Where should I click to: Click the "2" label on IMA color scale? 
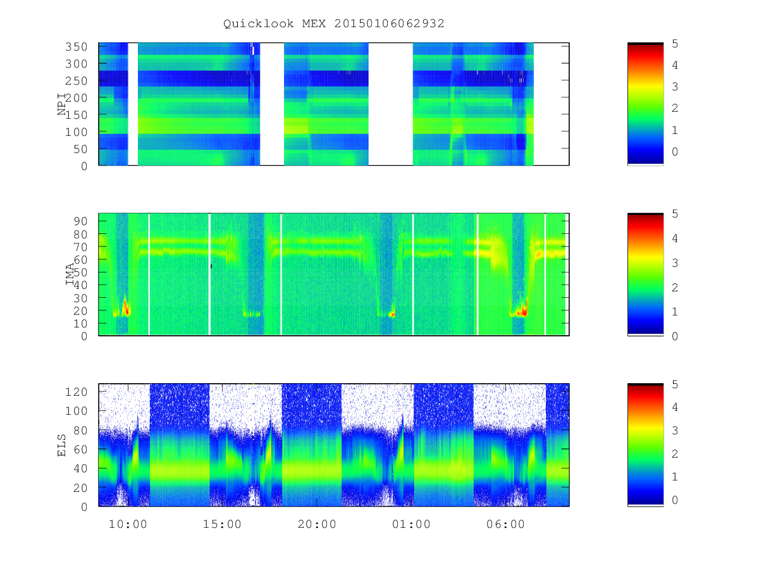coord(676,287)
